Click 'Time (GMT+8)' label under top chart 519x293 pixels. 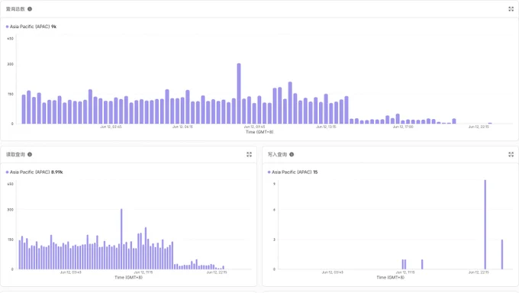(x=259, y=132)
